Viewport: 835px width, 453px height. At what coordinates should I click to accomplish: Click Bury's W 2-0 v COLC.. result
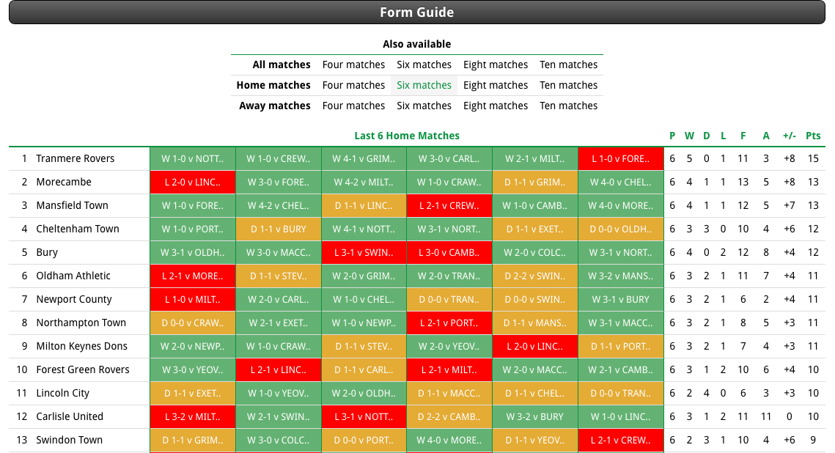[535, 252]
